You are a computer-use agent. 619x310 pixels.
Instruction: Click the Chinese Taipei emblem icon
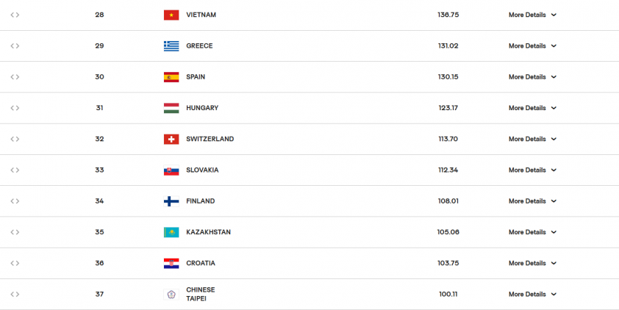[x=171, y=295]
